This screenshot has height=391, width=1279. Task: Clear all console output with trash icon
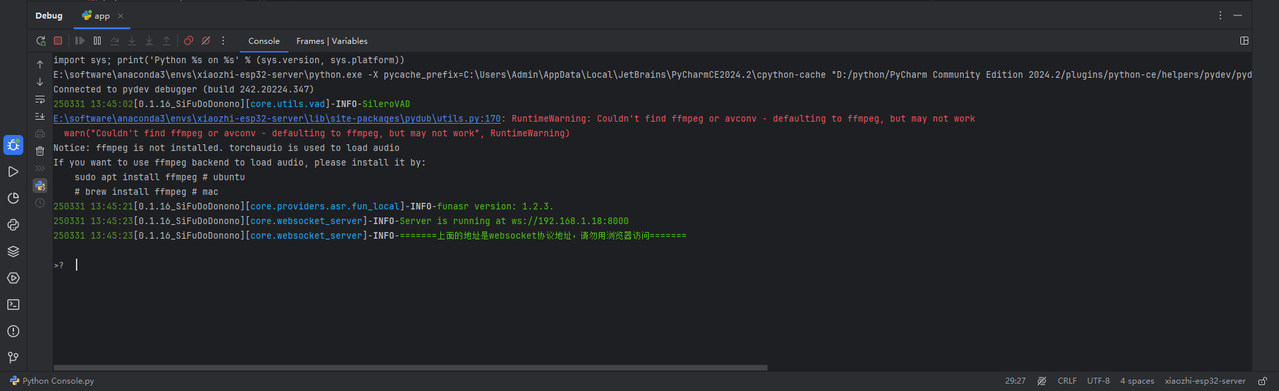[x=40, y=151]
